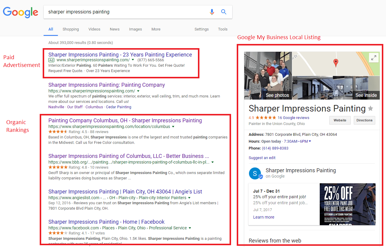
Task: Click the magnifying glass search icon
Action: 224,12
